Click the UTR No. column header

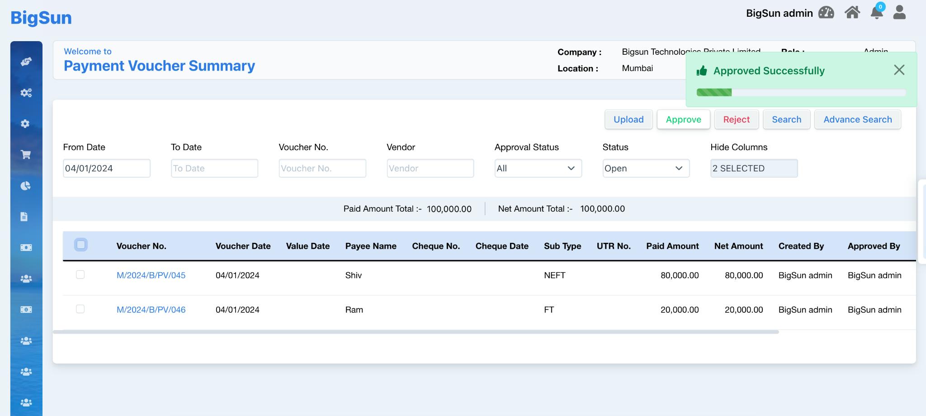[614, 246]
